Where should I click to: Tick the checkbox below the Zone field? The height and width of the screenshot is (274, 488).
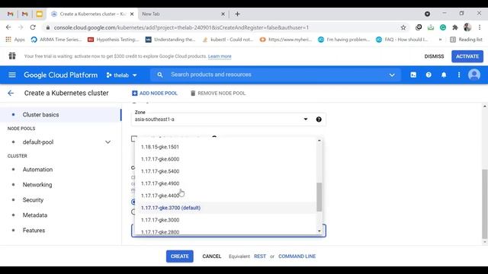coord(134,139)
